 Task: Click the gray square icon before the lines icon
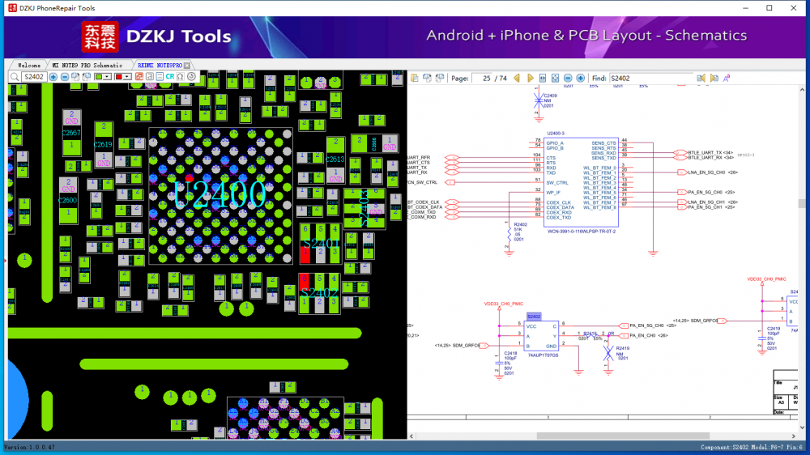[x=149, y=77]
